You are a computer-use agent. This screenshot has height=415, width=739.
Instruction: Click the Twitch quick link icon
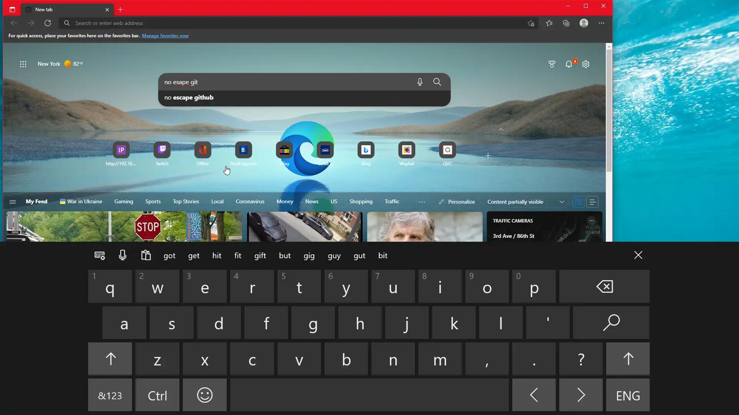pyautogui.click(x=162, y=150)
